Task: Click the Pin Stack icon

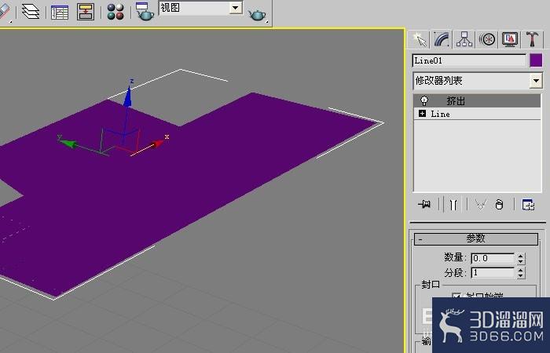Action: [424, 204]
